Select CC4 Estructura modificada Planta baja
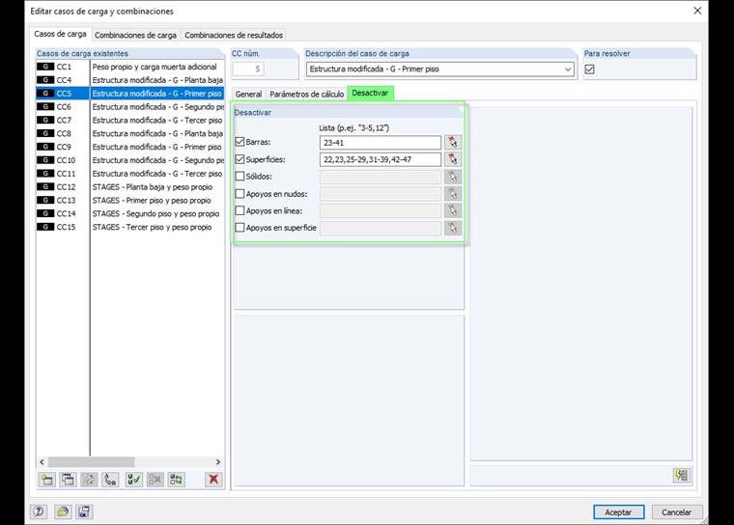This screenshot has width=734, height=525. point(130,80)
